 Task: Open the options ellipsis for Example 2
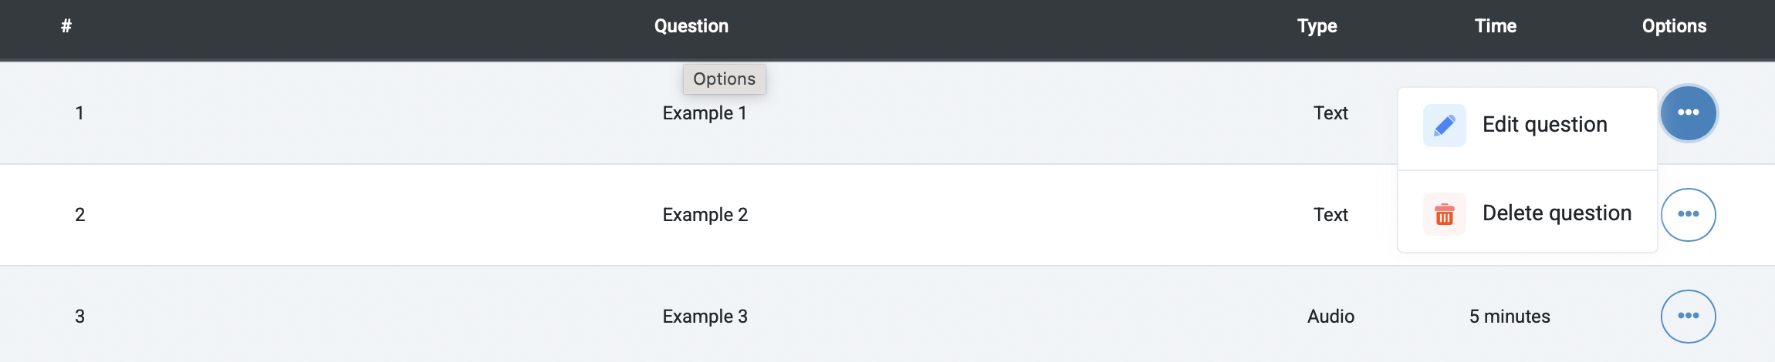pos(1689,215)
